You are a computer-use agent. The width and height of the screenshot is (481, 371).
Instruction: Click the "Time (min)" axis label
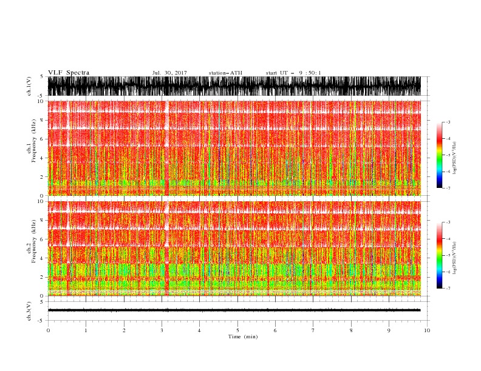(x=243, y=336)
